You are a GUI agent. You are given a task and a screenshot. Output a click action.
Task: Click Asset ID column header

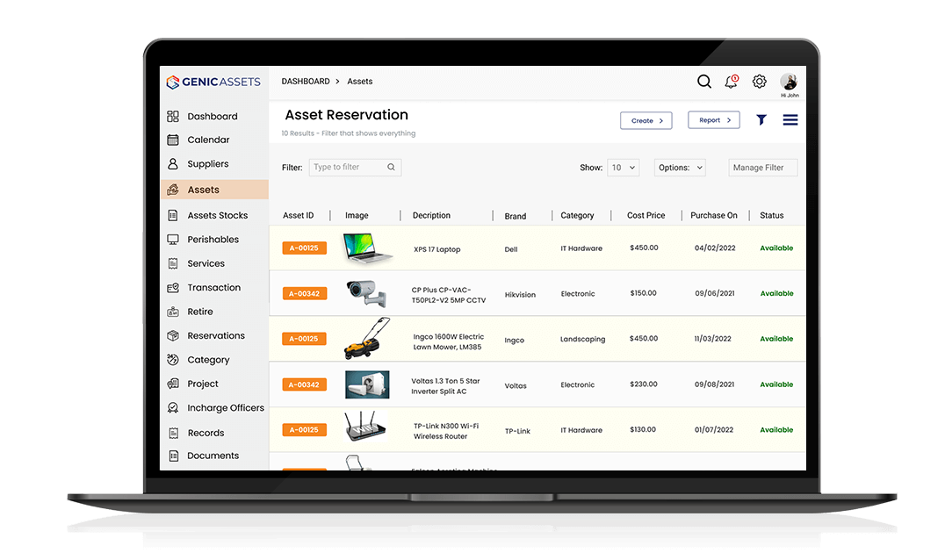coord(299,216)
